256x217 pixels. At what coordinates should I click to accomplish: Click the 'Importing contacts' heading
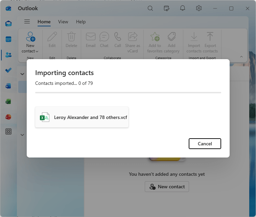pyautogui.click(x=64, y=73)
